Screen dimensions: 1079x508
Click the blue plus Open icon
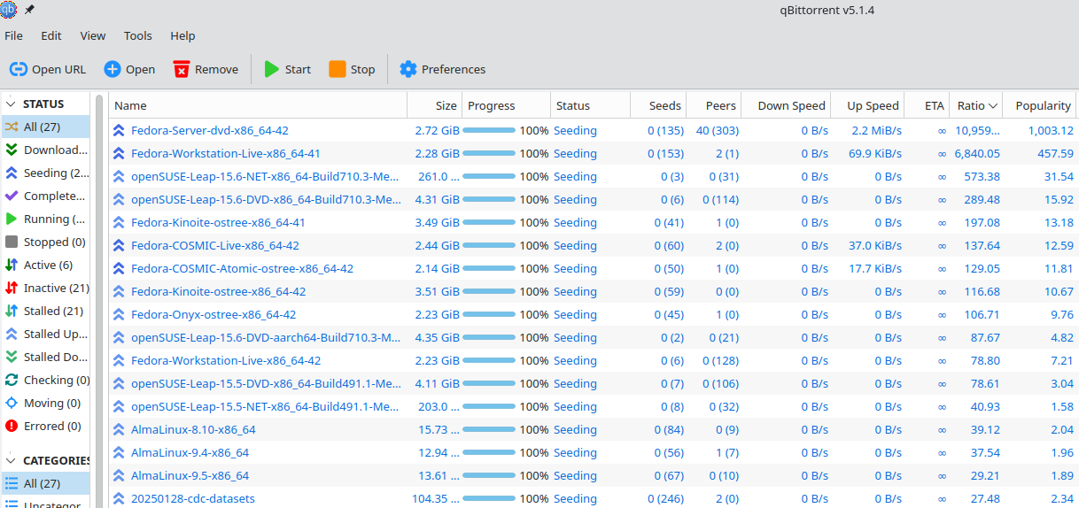113,69
